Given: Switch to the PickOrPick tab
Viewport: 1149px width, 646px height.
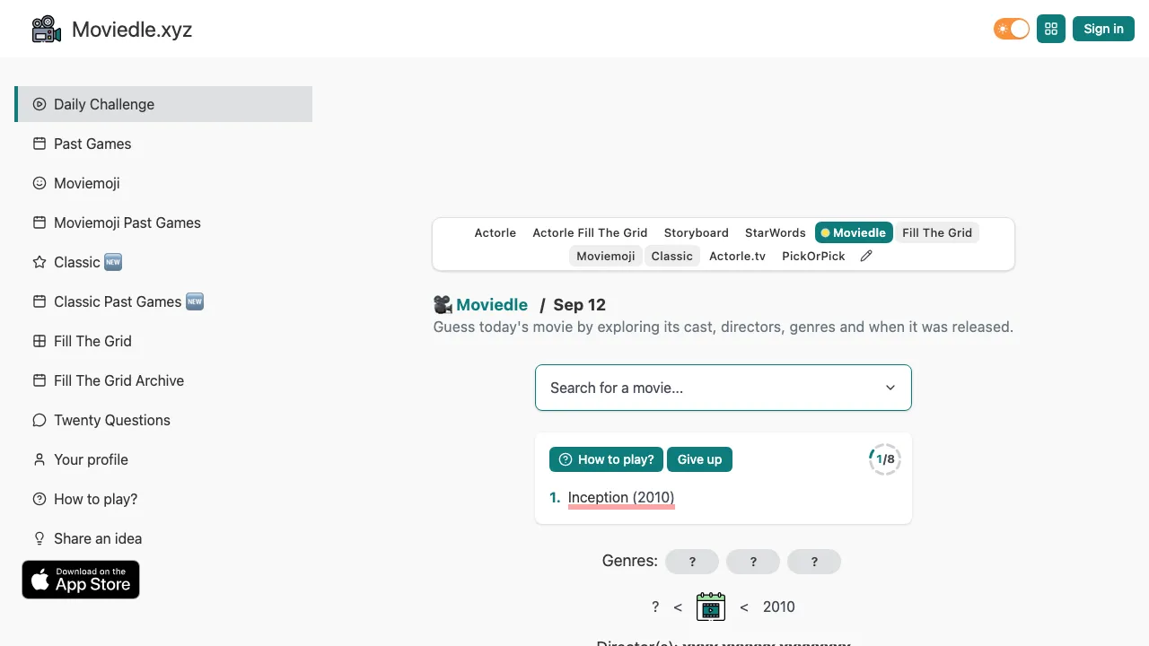Looking at the screenshot, I should coord(813,256).
